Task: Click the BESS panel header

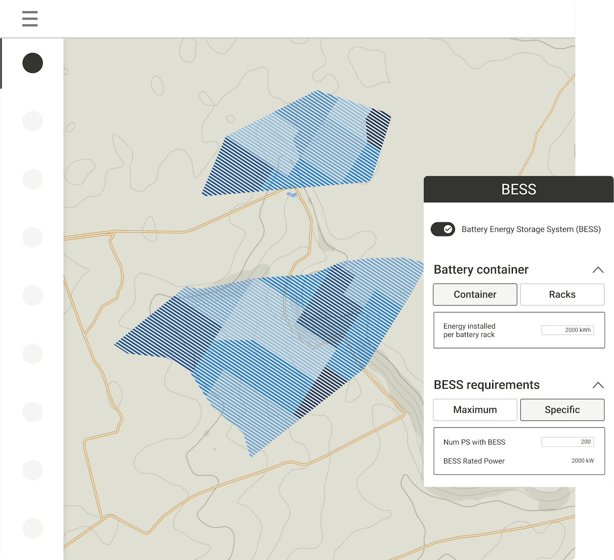Action: (x=518, y=190)
